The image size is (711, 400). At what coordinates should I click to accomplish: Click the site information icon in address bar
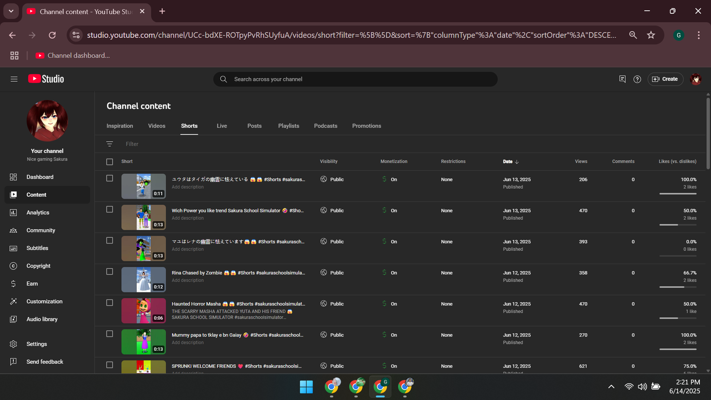[76, 35]
